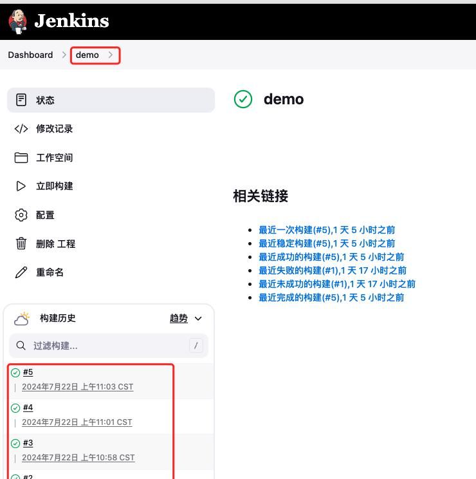476x479 pixels.
Task: Click the Jenkins butler logo
Action: point(18,21)
